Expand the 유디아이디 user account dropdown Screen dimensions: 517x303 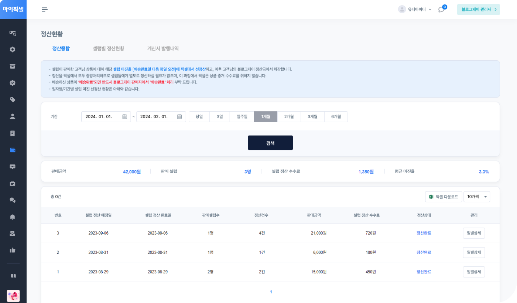click(x=415, y=10)
